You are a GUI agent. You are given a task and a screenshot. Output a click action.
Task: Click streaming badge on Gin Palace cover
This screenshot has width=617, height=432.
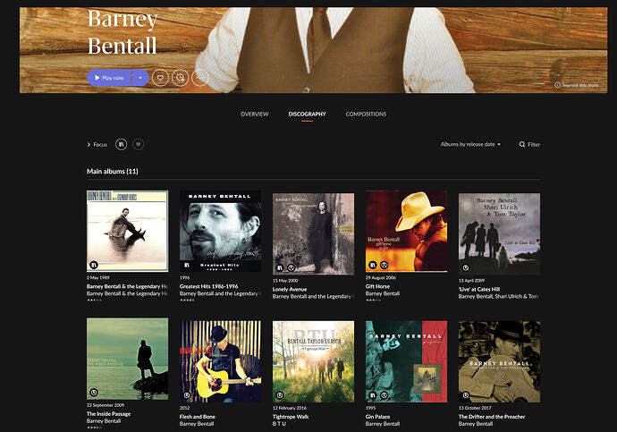(384, 395)
